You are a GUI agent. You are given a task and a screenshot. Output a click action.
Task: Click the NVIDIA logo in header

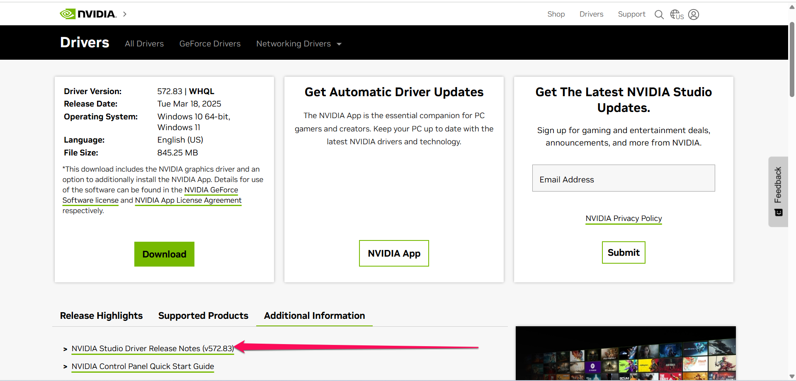pyautogui.click(x=88, y=14)
